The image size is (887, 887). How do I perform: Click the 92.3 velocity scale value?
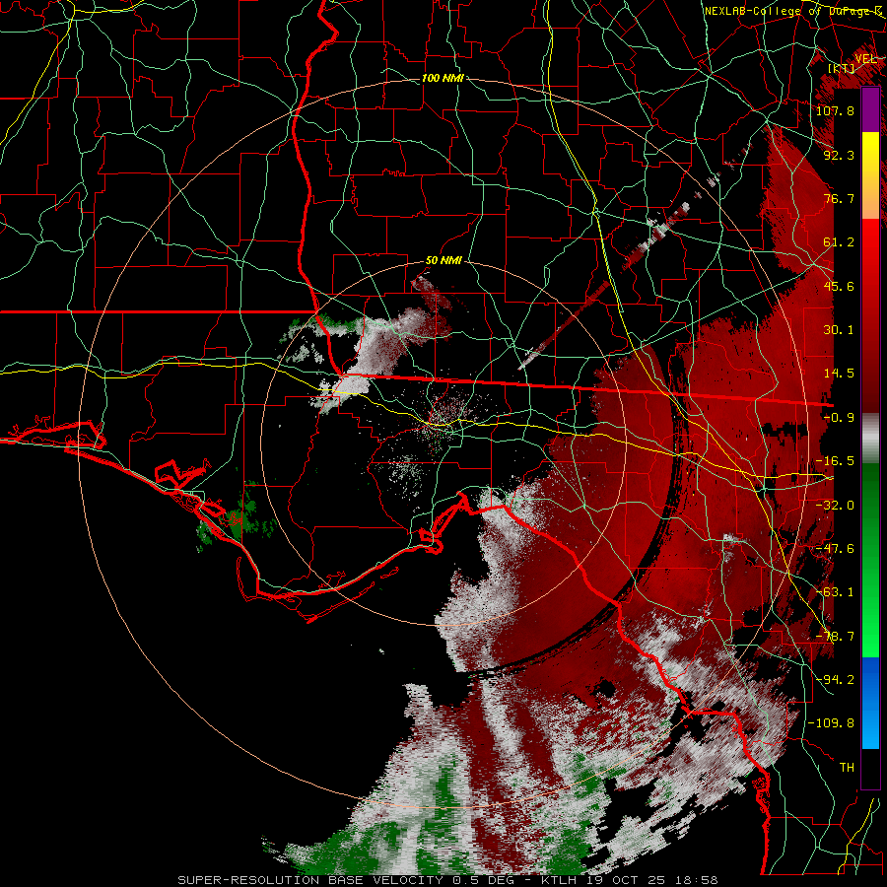tap(839, 155)
